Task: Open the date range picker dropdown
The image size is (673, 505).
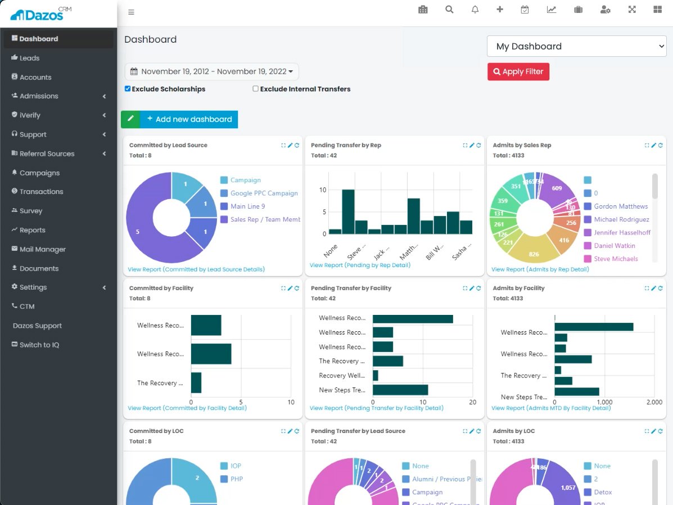Action: (211, 71)
